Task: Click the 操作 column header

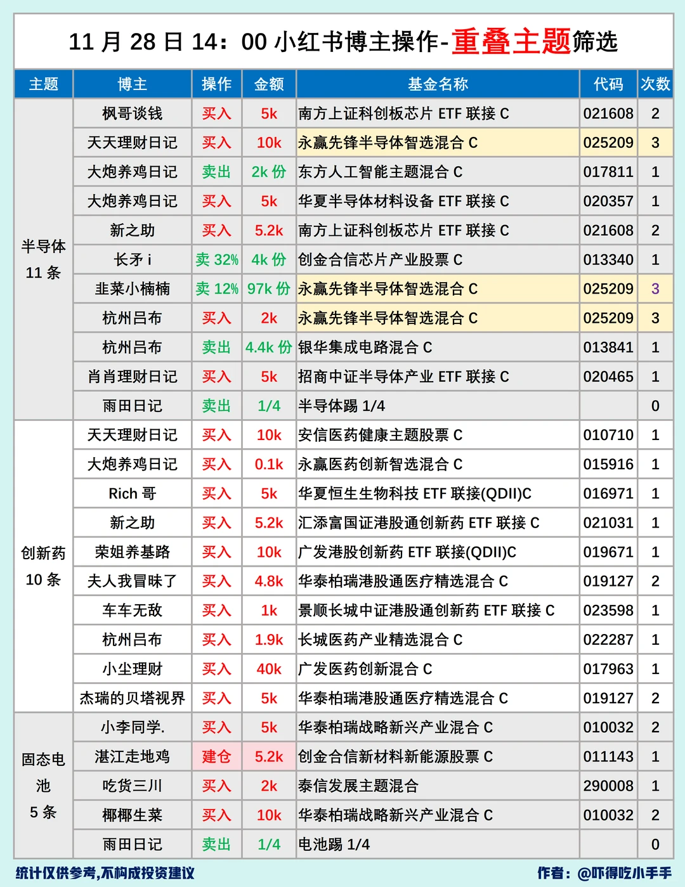Action: pos(216,84)
